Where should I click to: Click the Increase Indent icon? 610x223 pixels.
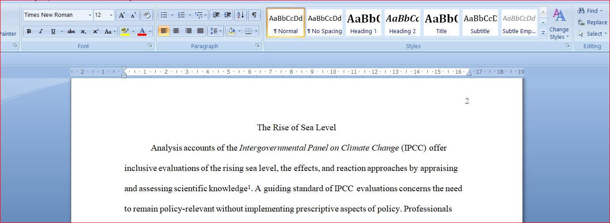click(227, 15)
